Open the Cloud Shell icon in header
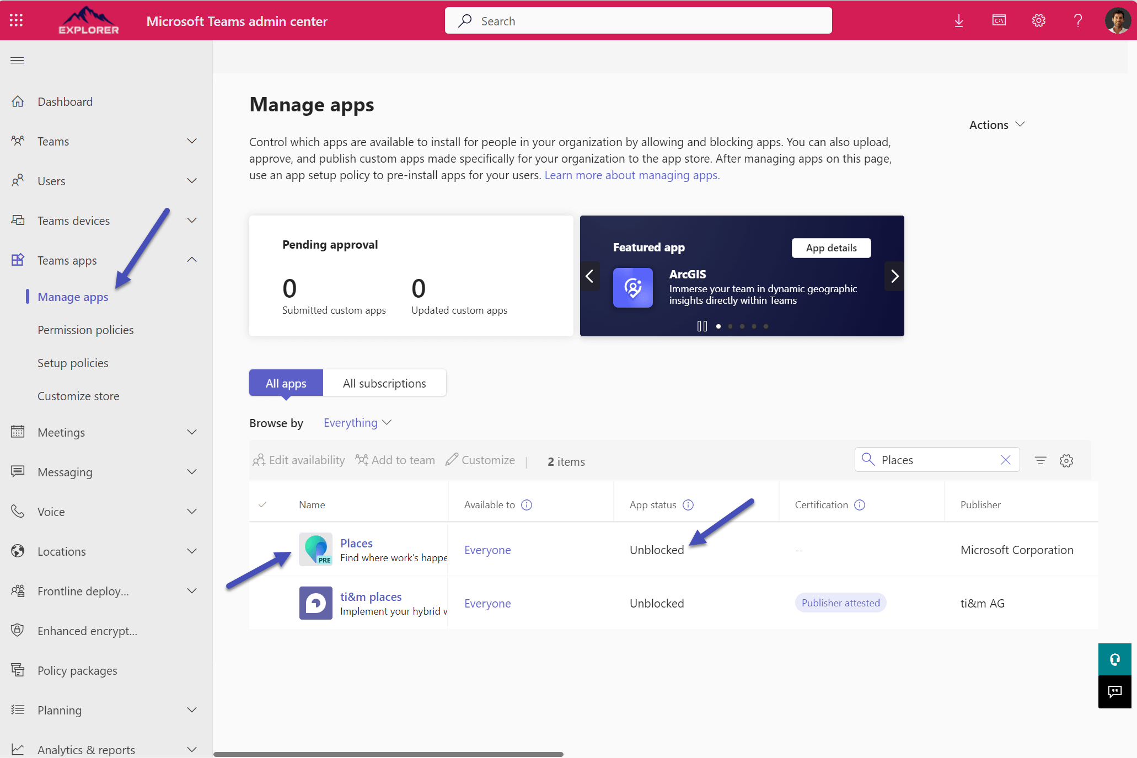Screen dimensions: 1137x758 coord(999,20)
